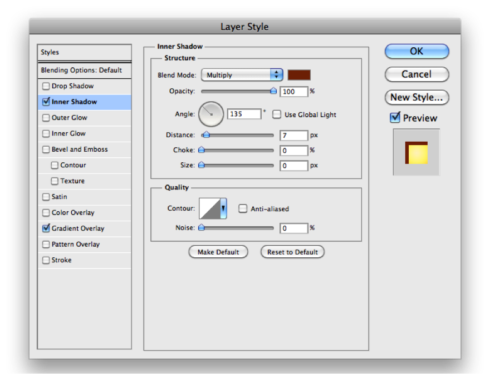Enable the Drop Shadow checkbox

46,86
